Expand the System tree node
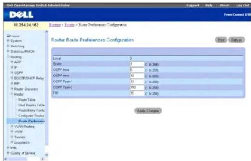This screenshot has height=161, width=251. [8, 41]
